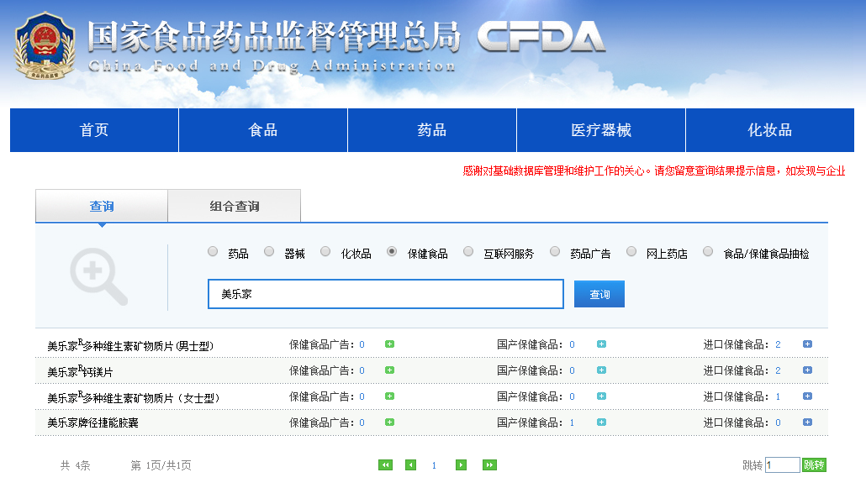Expand 进口保健食品 for 多种维生素矿物质片(男士型)

(x=807, y=344)
